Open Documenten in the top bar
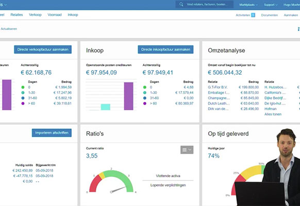Screen dimensions: 300x206 [x=270, y=15]
